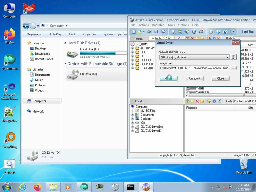Open the Organize menu in Explorer

pos(34,34)
